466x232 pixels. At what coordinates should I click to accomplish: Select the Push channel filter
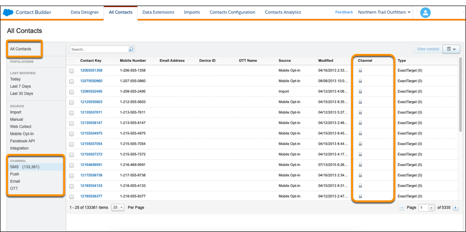click(14, 174)
